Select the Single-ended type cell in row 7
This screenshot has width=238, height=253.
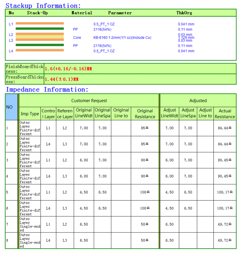pos(30,224)
